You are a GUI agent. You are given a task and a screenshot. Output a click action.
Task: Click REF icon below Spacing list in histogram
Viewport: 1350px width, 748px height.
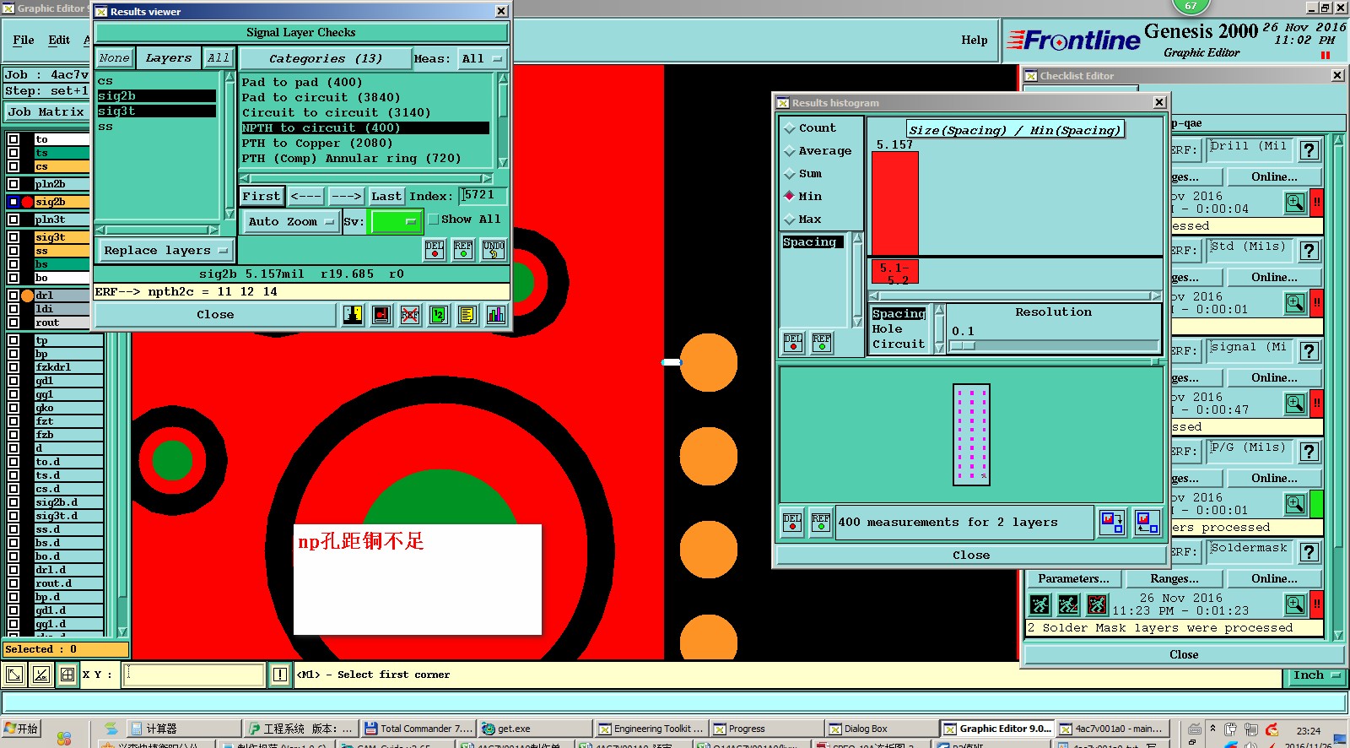tap(822, 342)
